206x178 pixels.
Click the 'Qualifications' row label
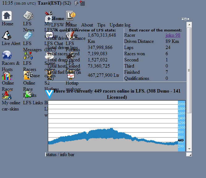click(x=137, y=78)
